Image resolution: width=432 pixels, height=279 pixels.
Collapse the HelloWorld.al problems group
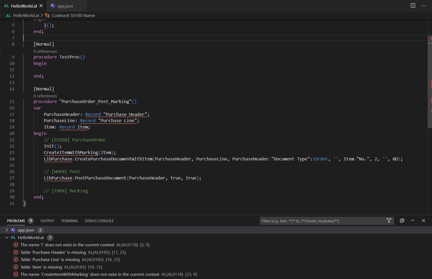tap(6, 237)
